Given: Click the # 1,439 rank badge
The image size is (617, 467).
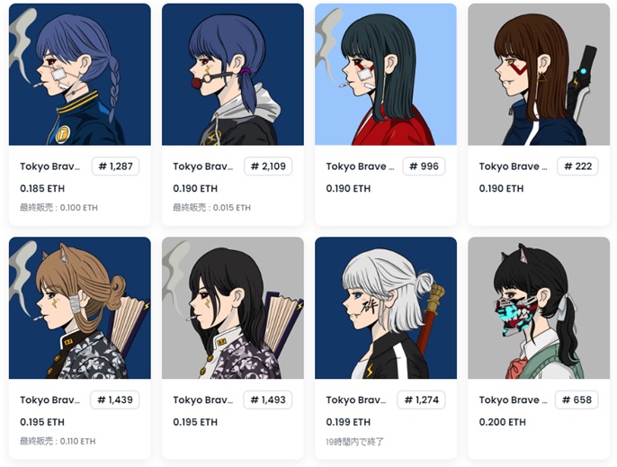Looking at the screenshot, I should [115, 400].
